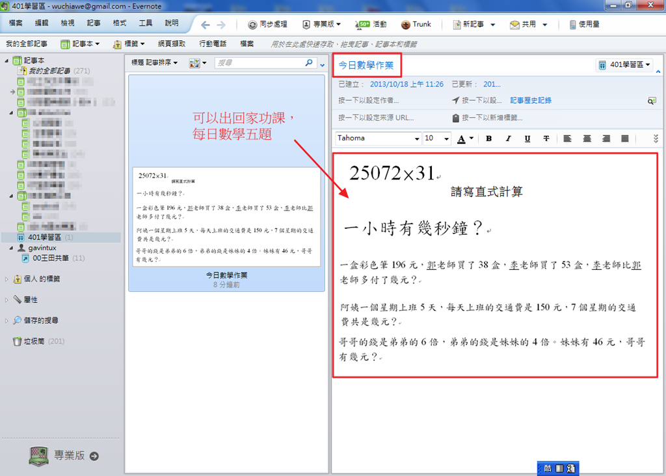Image resolution: width=666 pixels, height=476 pixels.
Task: Toggle underline formatting
Action: pyautogui.click(x=527, y=139)
